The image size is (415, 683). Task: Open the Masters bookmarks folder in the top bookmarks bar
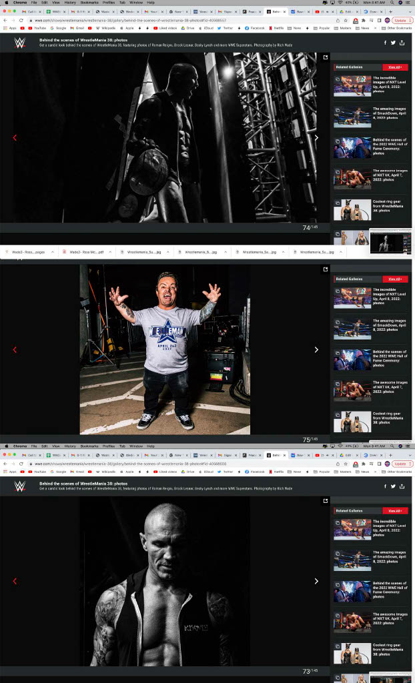[x=345, y=29]
